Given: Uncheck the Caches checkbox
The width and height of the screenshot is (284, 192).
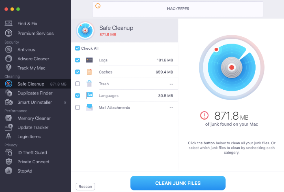Looking at the screenshot, I should coord(77,72).
